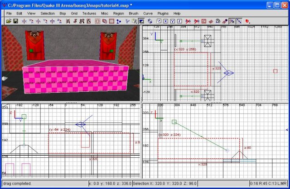Toggle the pressed patch welding button
The image size is (290, 189).
pyautogui.click(x=232, y=21)
